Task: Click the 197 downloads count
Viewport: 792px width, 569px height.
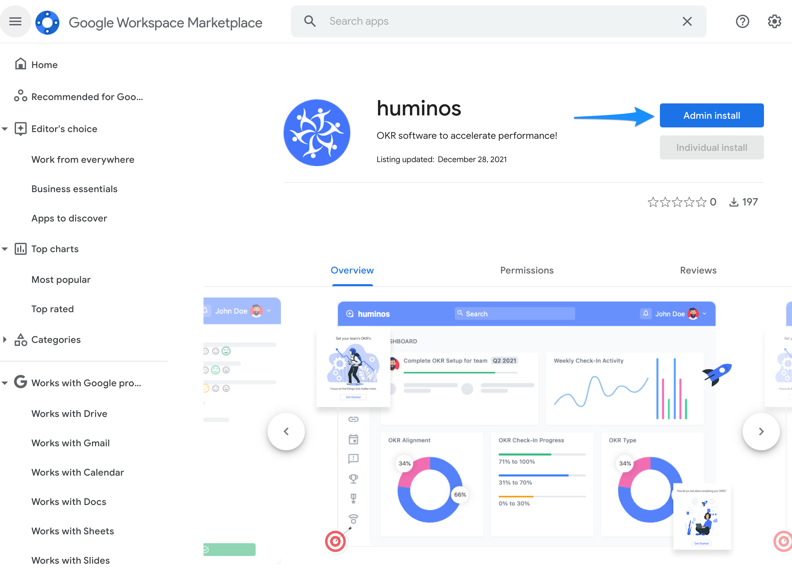Action: coord(750,202)
